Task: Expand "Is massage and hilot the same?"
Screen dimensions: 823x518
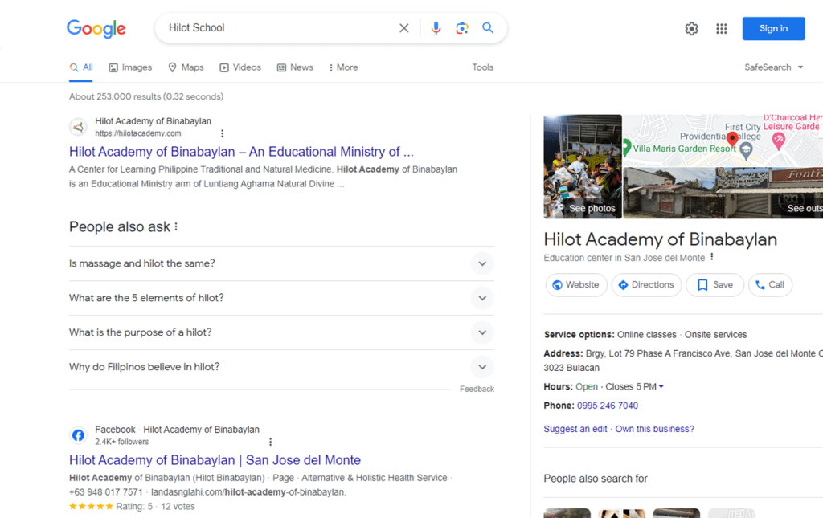Action: click(481, 263)
